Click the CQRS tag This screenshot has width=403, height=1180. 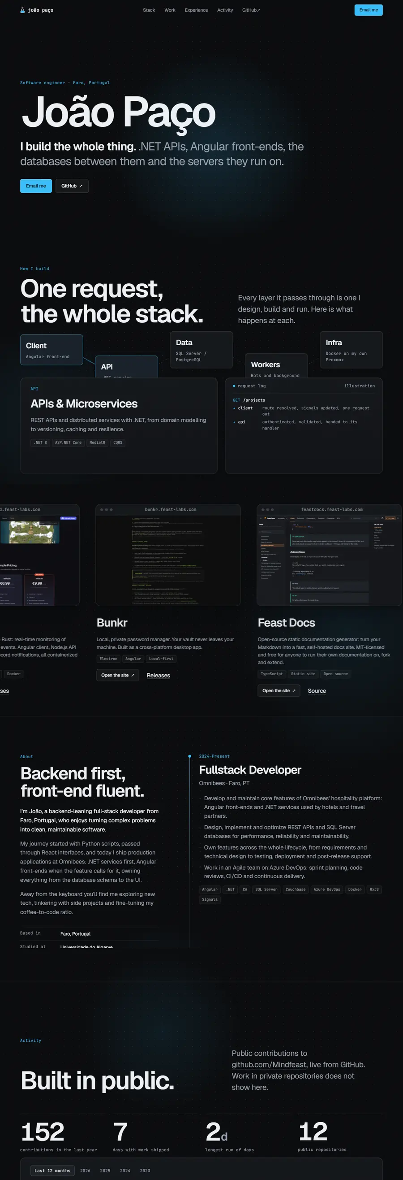coord(118,442)
